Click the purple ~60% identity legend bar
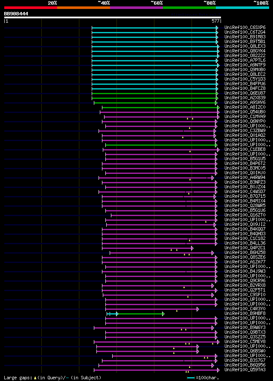273x381 pixels. pos(136,8)
